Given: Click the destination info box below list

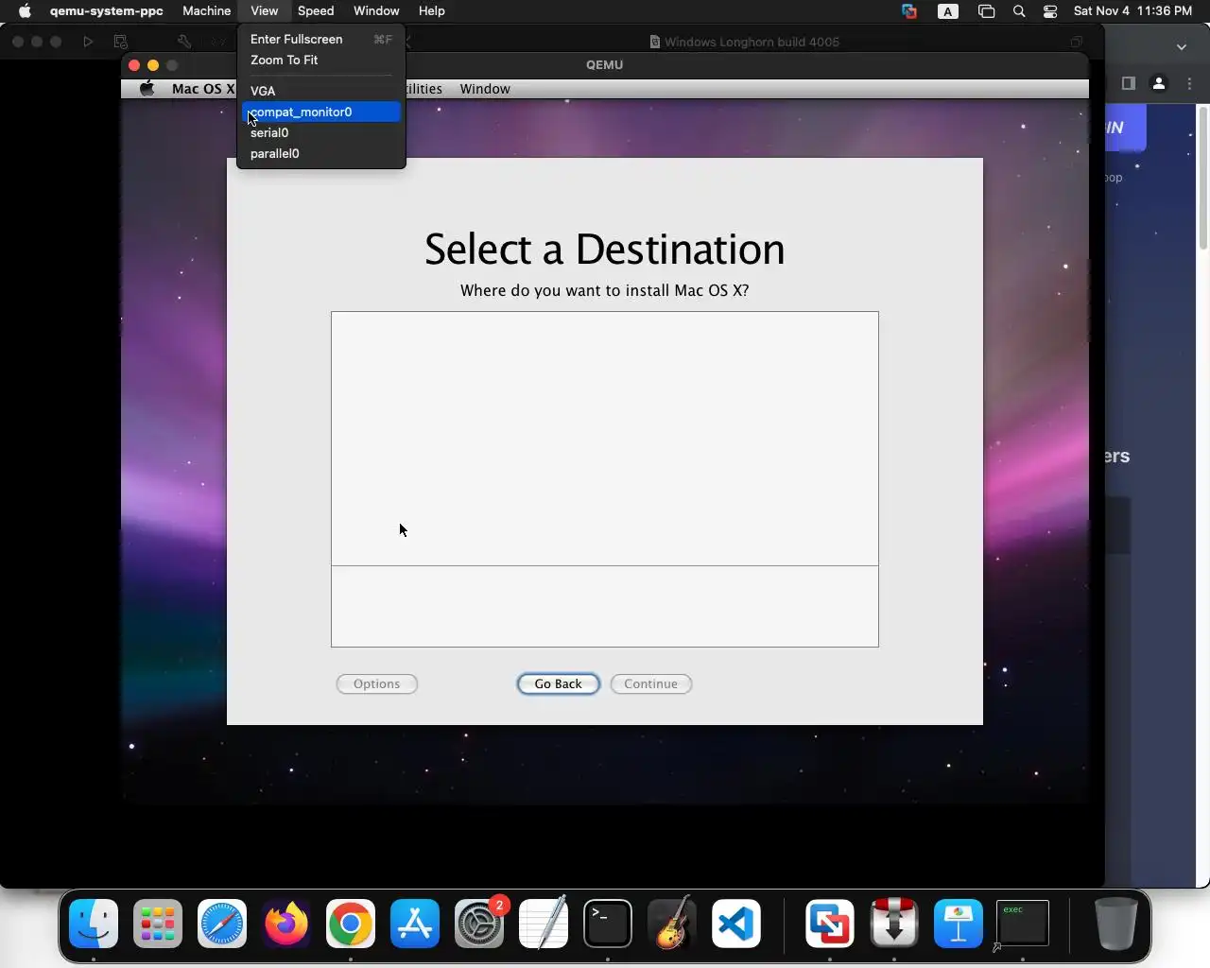Looking at the screenshot, I should [x=605, y=607].
